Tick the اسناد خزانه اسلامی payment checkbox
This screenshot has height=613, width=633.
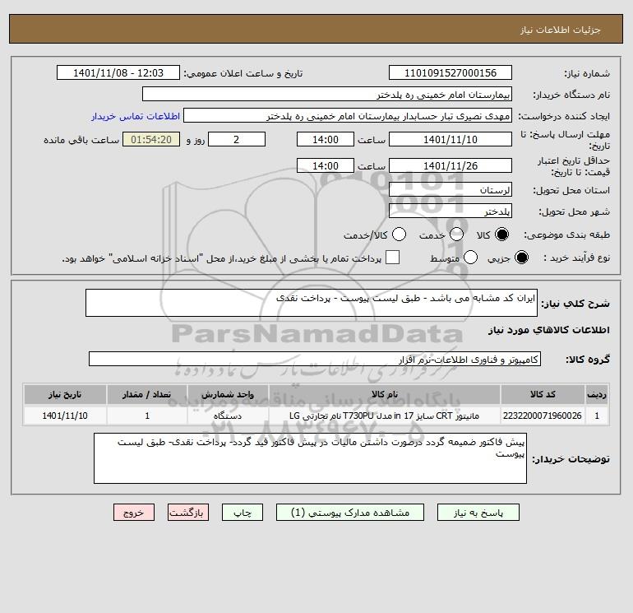392,258
